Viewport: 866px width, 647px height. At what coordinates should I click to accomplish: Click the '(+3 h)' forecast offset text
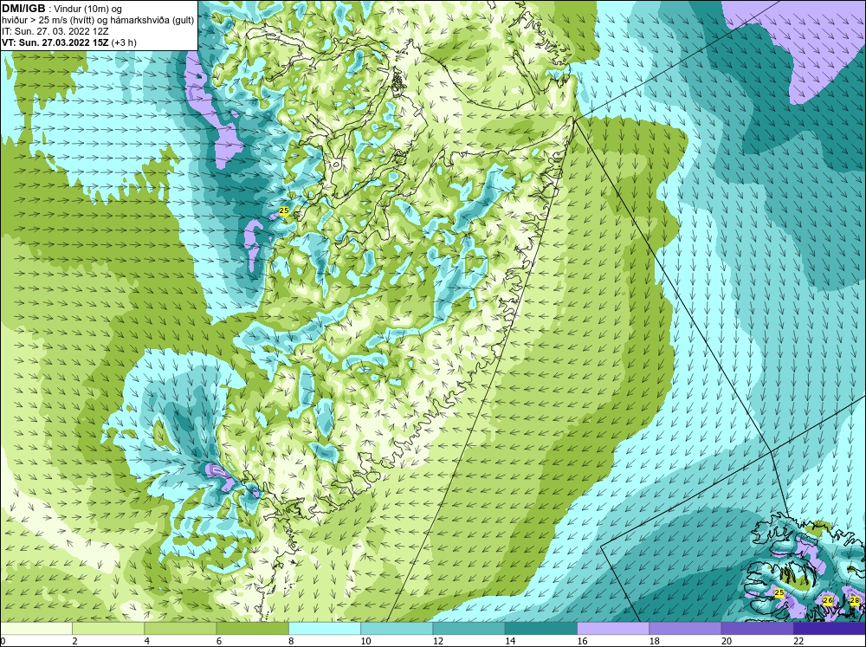pos(124,42)
